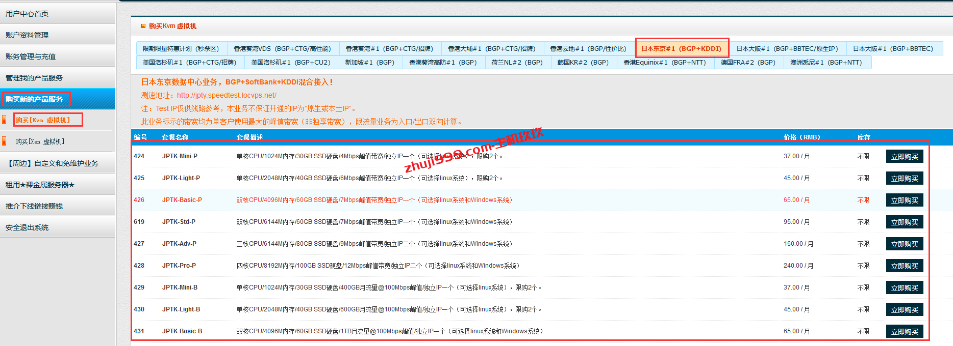Switch to 德国FRA#2 (BGP) tab
The height and width of the screenshot is (346, 953).
748,62
